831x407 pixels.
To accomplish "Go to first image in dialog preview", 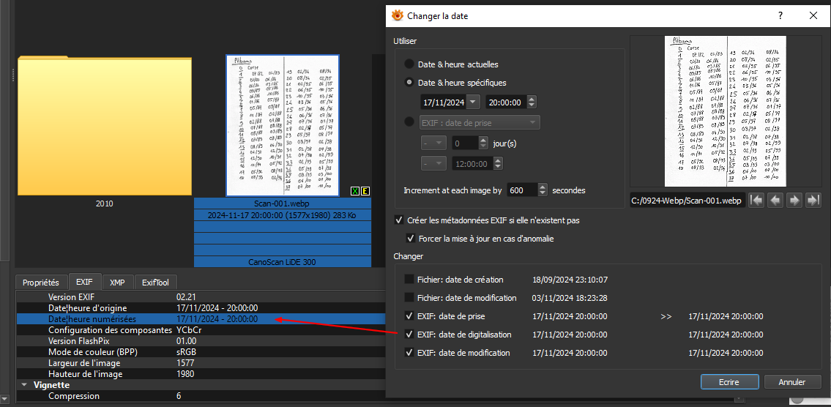I will (756, 200).
